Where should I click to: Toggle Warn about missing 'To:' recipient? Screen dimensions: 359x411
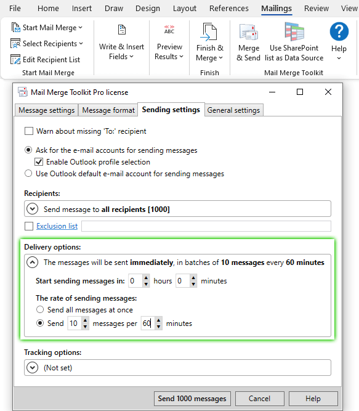pyautogui.click(x=29, y=131)
